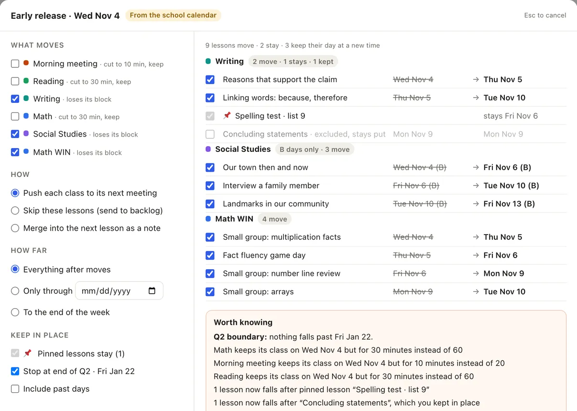Image resolution: width=577 pixels, height=411 pixels.
Task: Click the mm/dd/yyyy date input field
Action: 119,291
